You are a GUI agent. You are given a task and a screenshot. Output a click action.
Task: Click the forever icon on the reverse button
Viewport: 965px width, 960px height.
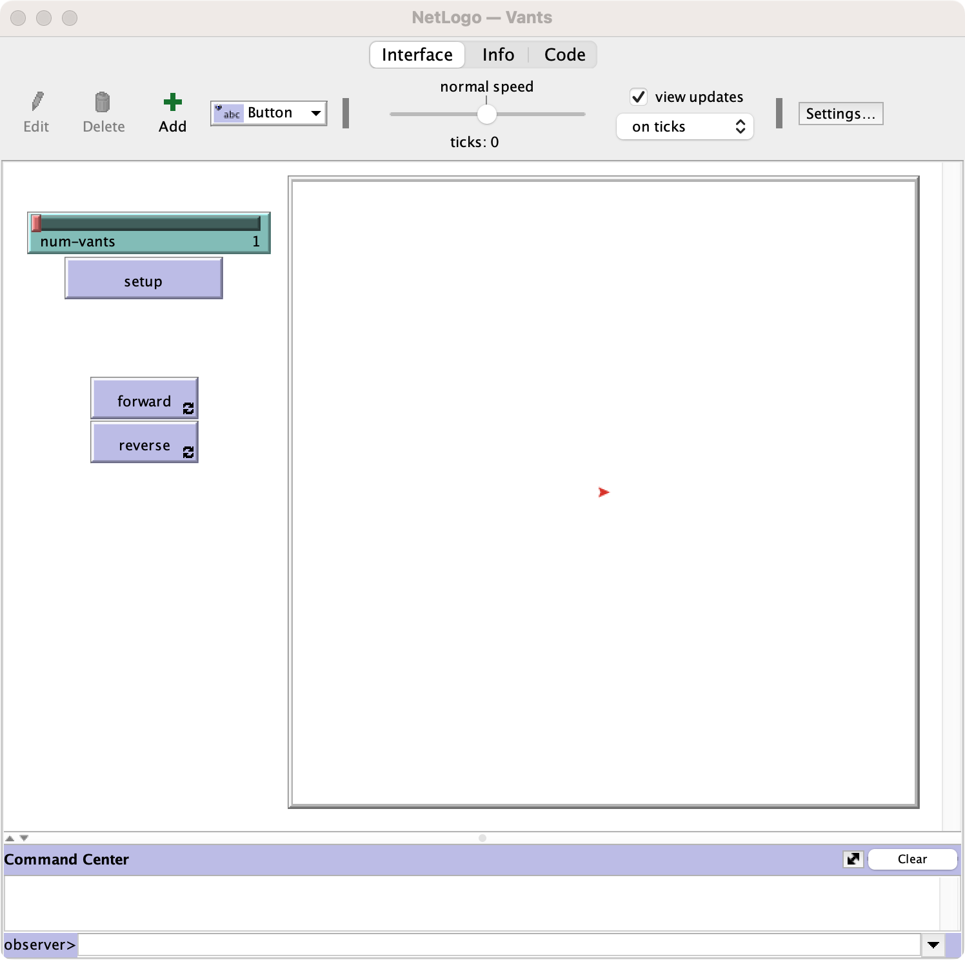(188, 452)
